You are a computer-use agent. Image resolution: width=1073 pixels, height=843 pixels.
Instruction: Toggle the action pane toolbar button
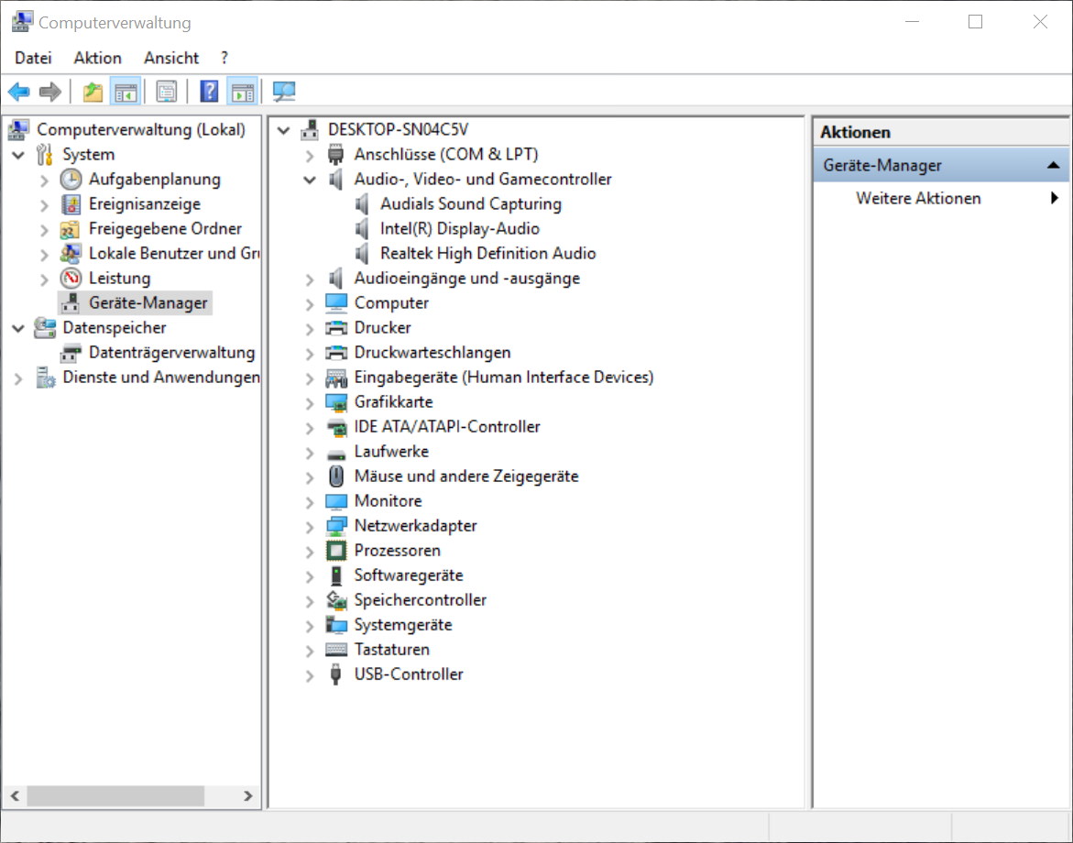point(242,92)
